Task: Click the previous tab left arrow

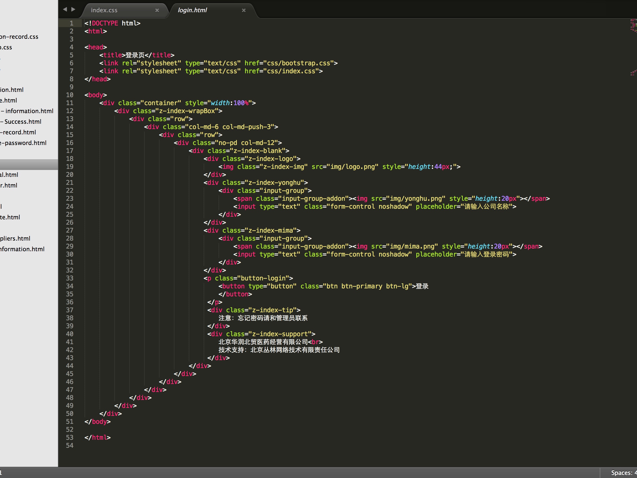Action: coord(65,9)
